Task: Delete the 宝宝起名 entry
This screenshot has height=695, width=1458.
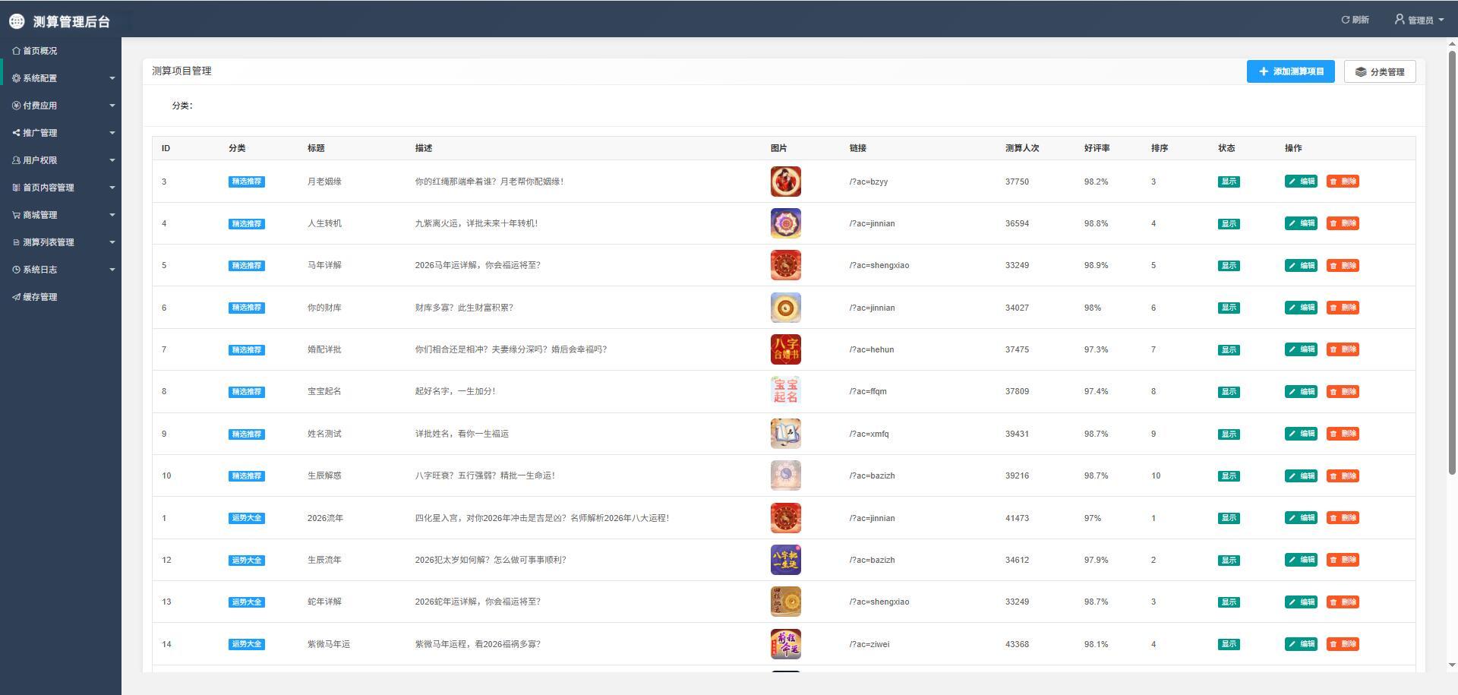Action: (1342, 392)
